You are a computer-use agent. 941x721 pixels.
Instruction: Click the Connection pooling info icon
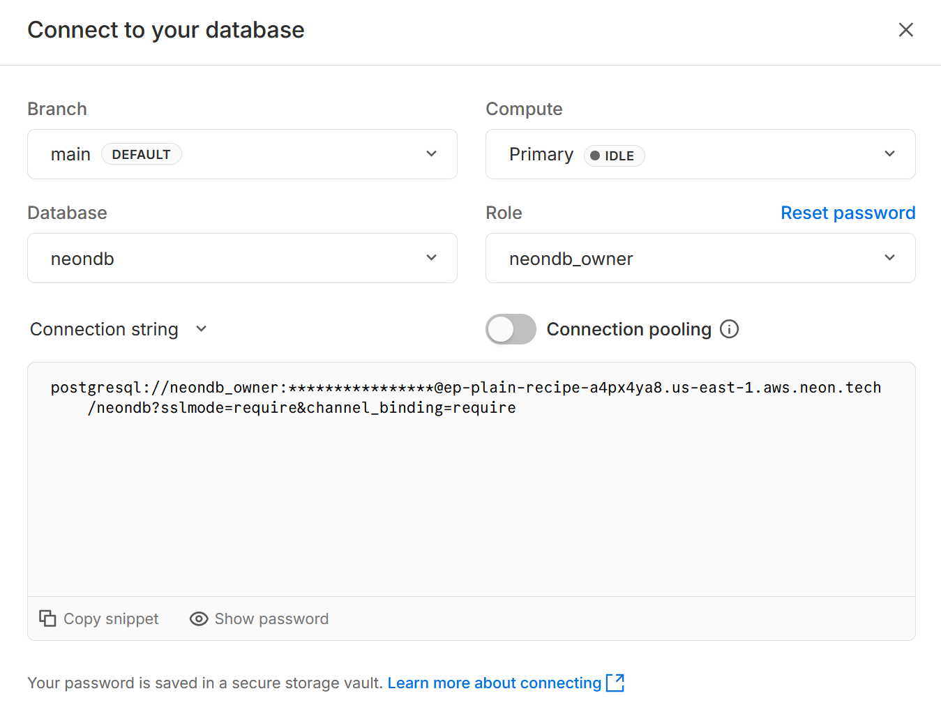(x=729, y=329)
